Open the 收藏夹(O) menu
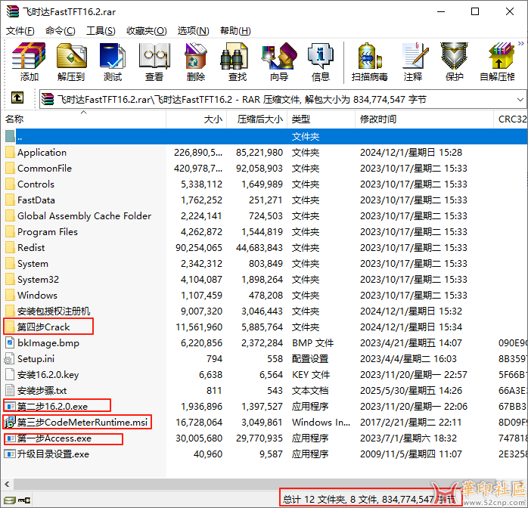 point(147,31)
